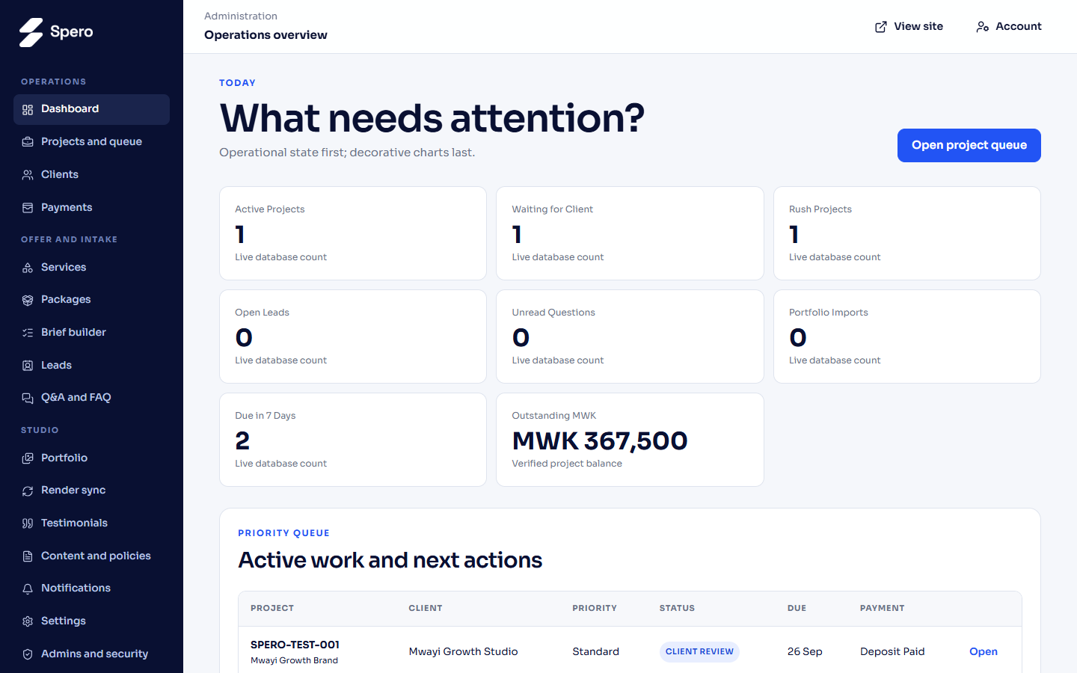Go to Projects and queue
Image resolution: width=1077 pixels, height=673 pixels.
tap(91, 142)
